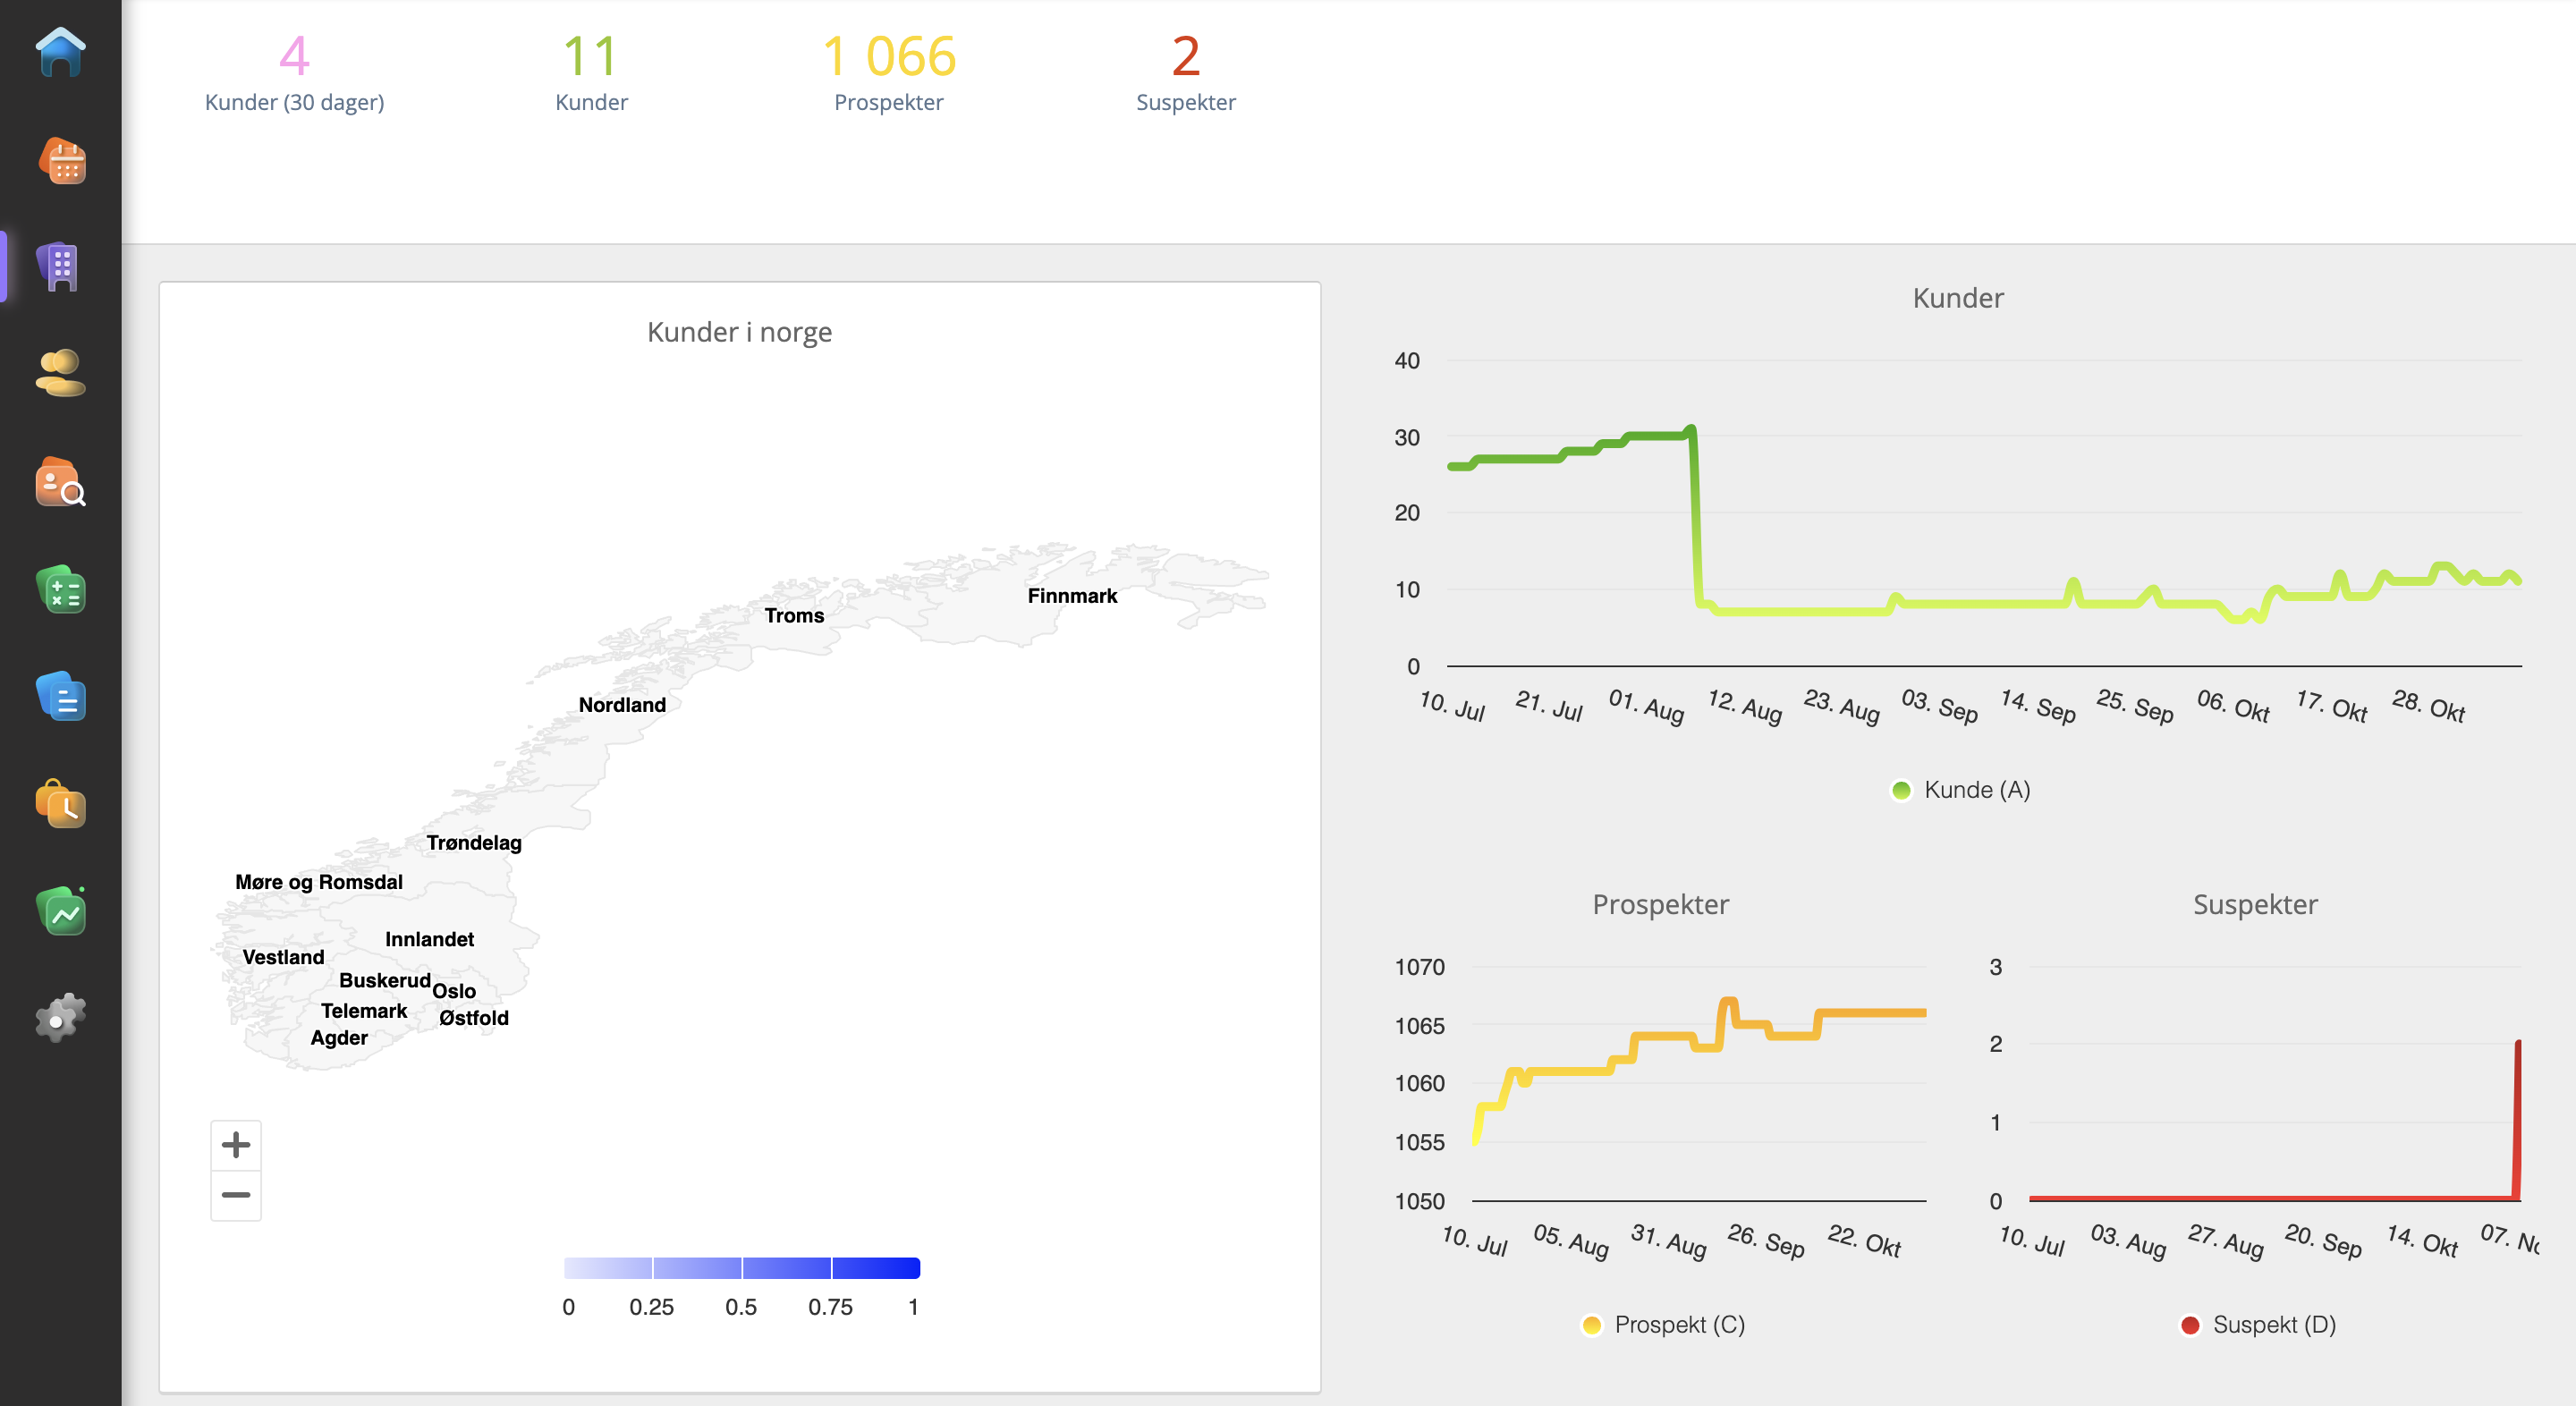Open the settings gear icon
Viewport: 2576px width, 1406px height.
(x=61, y=1018)
